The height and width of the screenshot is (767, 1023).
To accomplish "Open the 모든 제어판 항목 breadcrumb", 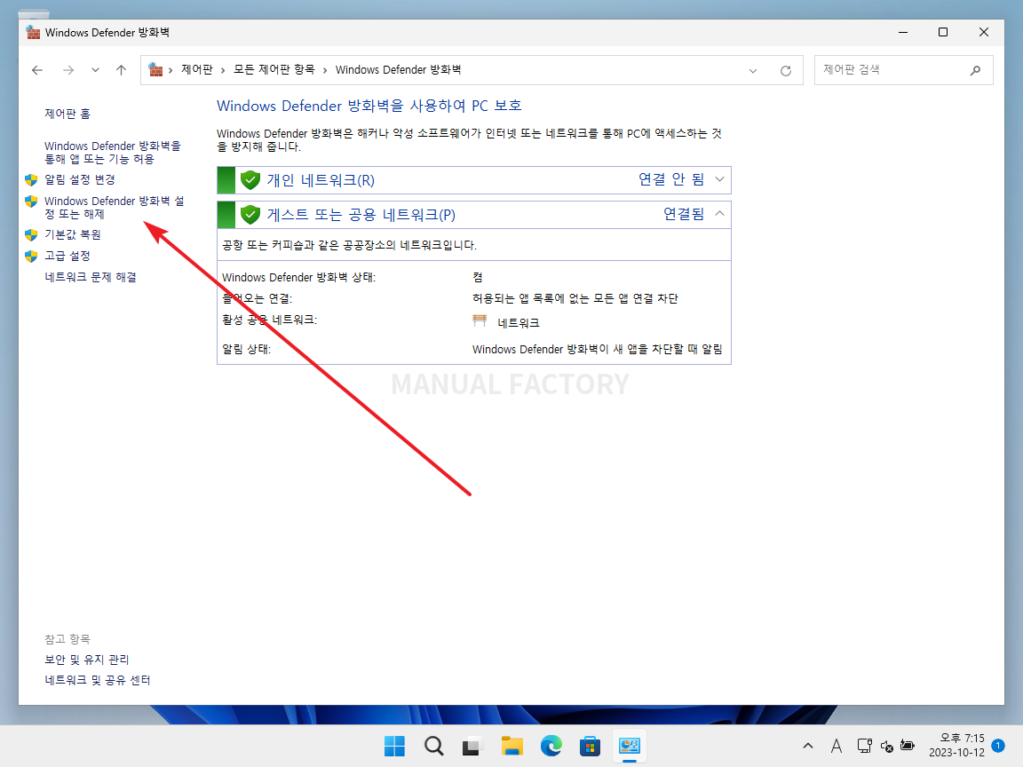I will pos(274,70).
